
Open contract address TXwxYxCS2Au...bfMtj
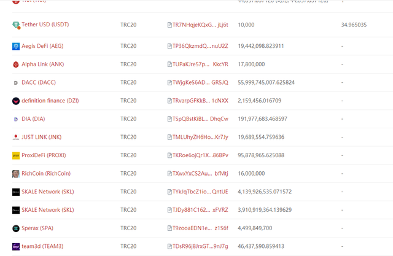point(200,174)
